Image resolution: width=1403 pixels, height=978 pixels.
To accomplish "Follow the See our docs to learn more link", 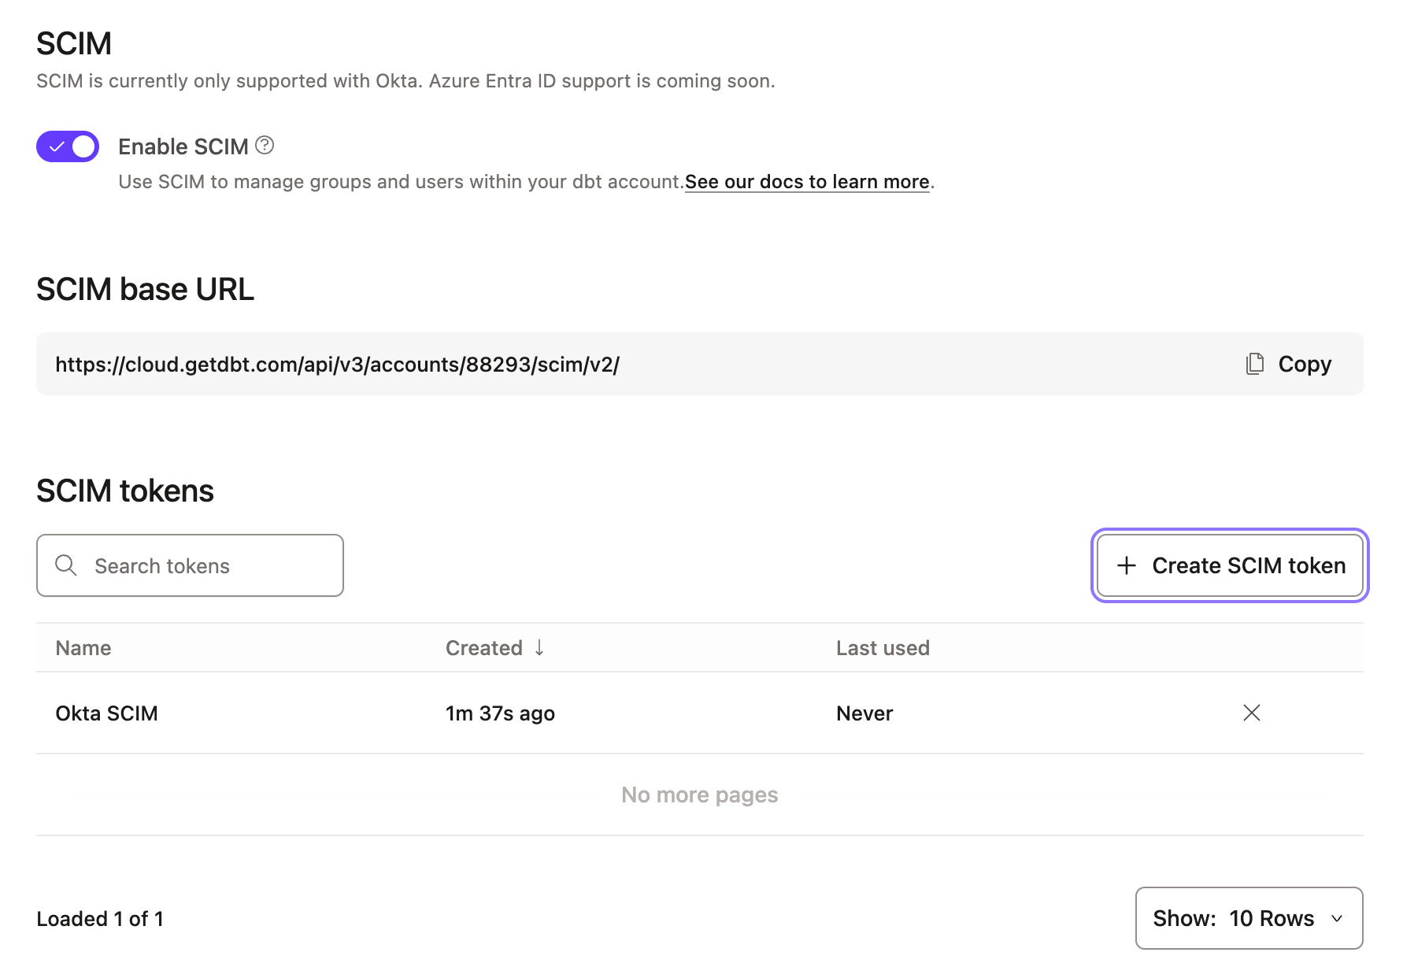I will (807, 181).
